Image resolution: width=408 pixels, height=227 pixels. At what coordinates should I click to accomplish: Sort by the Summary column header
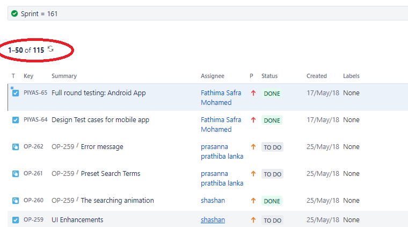point(64,76)
